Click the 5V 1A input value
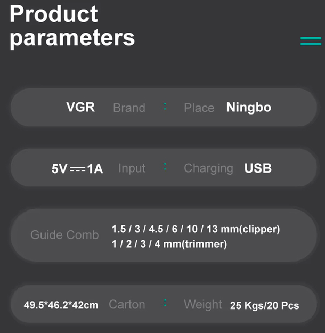 pyautogui.click(x=77, y=169)
